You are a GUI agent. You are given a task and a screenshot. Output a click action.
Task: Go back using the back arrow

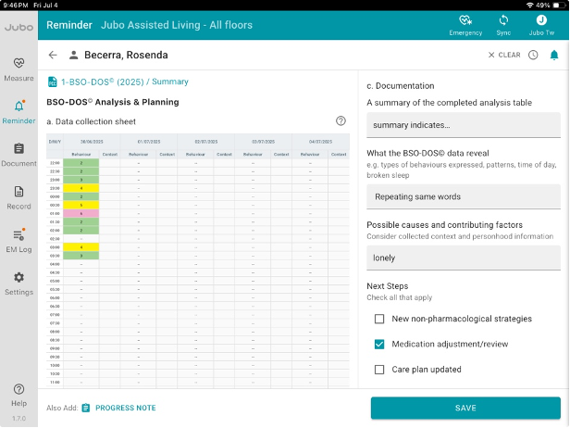click(x=53, y=55)
